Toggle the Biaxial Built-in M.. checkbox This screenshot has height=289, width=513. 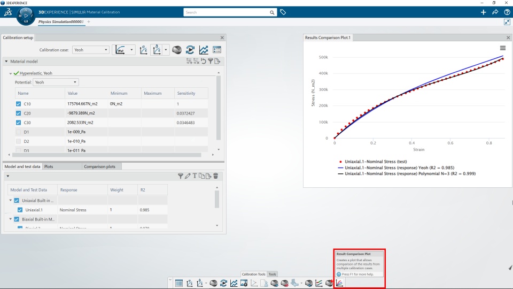click(x=17, y=219)
